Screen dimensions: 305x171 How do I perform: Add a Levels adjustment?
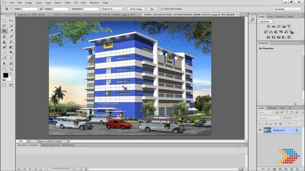[x=274, y=27]
